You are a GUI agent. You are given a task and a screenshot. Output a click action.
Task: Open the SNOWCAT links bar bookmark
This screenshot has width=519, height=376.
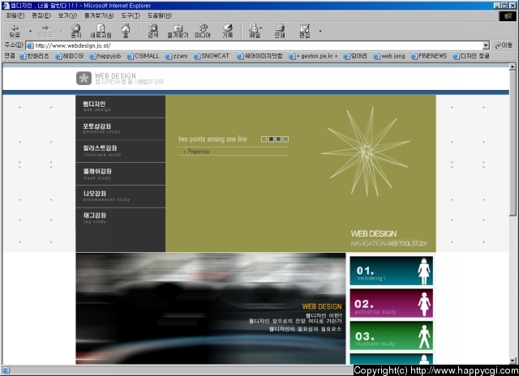[212, 56]
